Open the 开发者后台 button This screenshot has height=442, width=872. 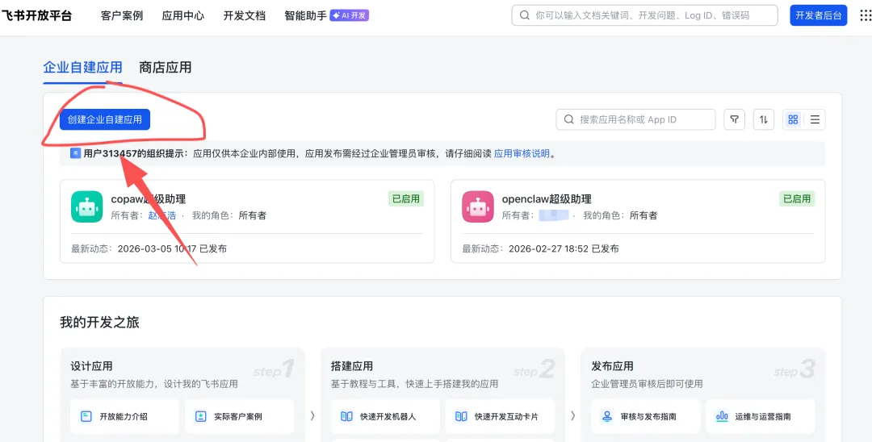pyautogui.click(x=818, y=15)
